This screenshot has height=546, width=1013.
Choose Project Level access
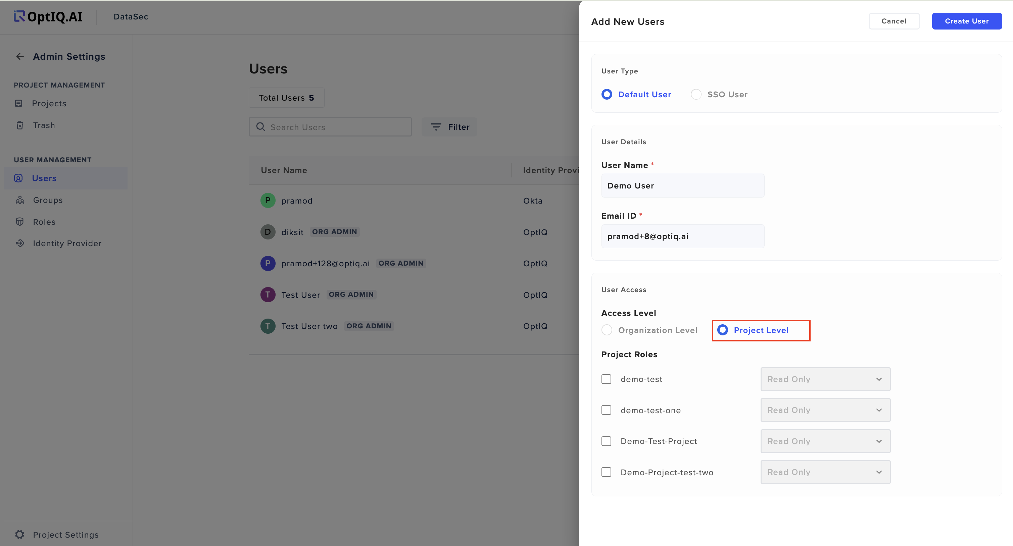723,330
